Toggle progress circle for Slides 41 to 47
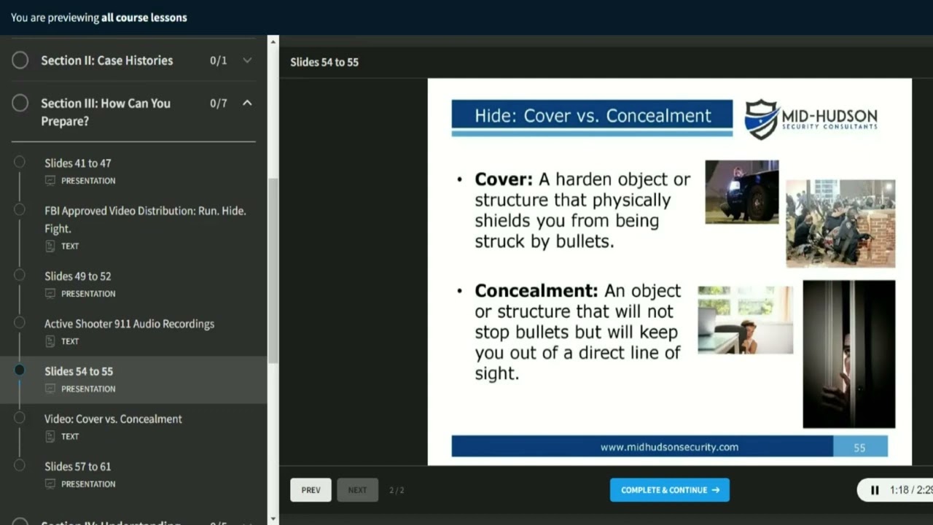The image size is (933, 525). pos(20,162)
